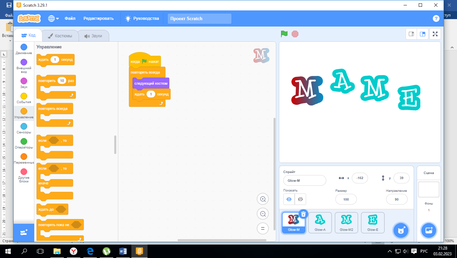Image resolution: width=457 pixels, height=258 pixels.
Task: Click the red stop button
Action: (295, 34)
